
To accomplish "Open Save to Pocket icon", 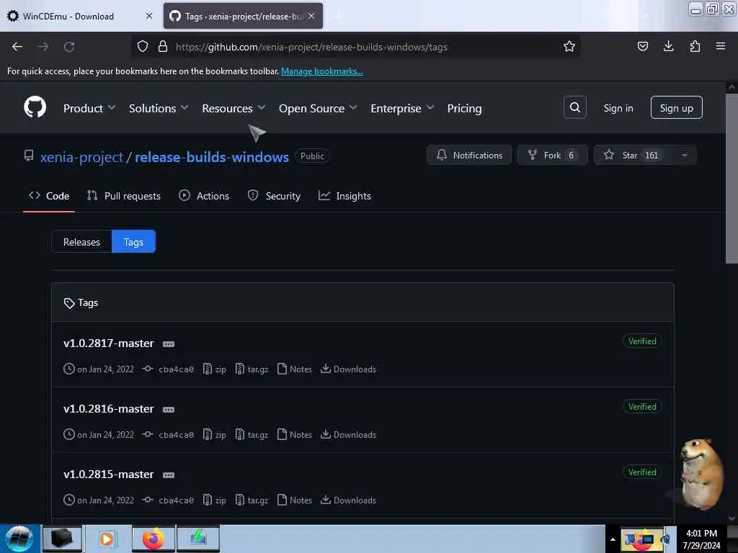I will point(642,46).
